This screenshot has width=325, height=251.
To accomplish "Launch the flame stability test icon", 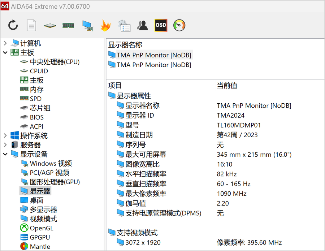I will (x=105, y=25).
